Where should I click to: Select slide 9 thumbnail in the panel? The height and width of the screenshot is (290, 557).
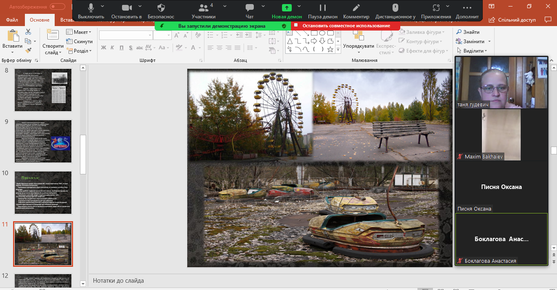click(43, 141)
